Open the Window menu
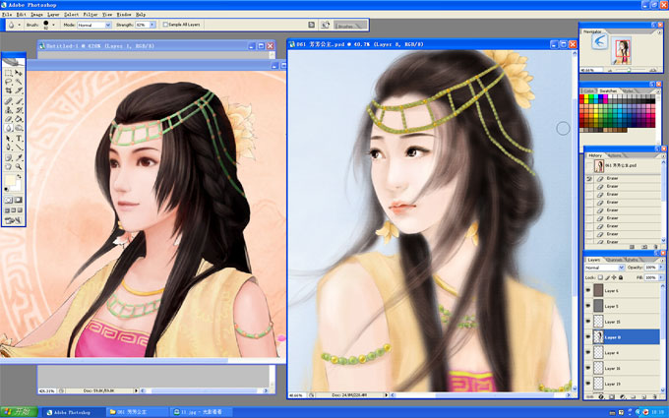 123,15
